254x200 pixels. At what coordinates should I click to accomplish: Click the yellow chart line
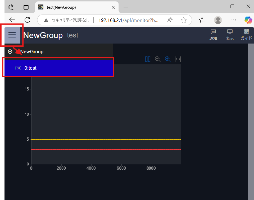coord(106,139)
